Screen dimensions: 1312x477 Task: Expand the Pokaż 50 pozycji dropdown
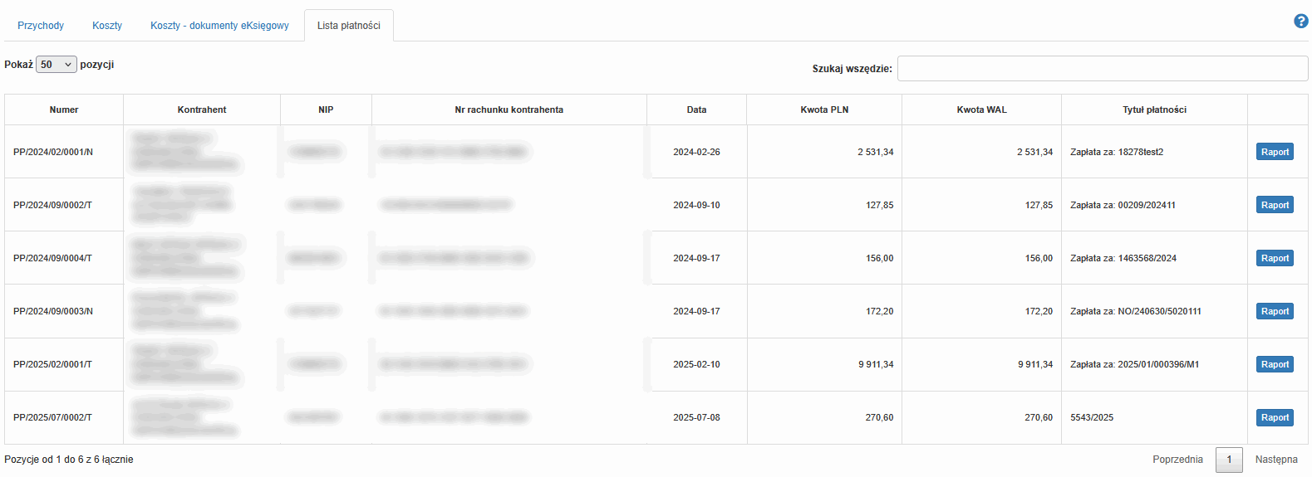[x=57, y=65]
